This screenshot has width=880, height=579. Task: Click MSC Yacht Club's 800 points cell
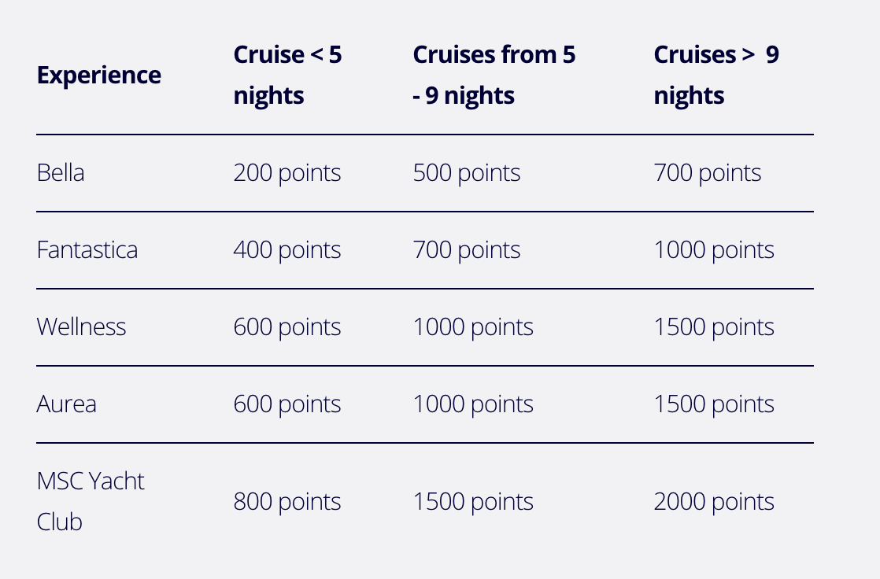click(x=287, y=502)
